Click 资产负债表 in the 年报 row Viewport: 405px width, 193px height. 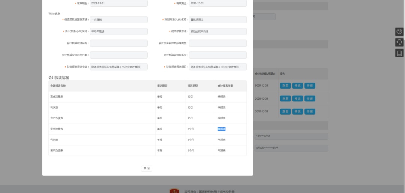[57, 151]
